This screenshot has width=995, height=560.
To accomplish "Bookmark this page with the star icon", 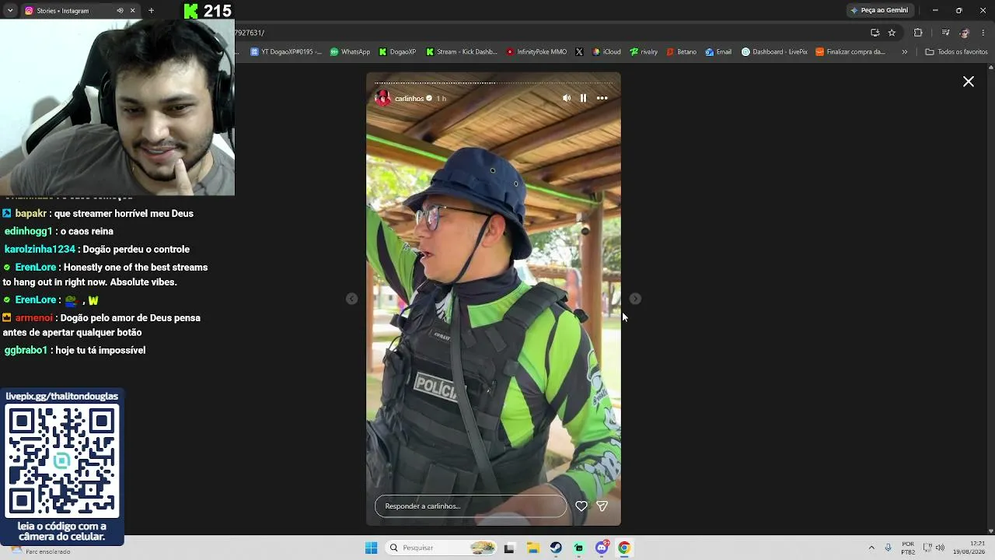I will coord(892,33).
